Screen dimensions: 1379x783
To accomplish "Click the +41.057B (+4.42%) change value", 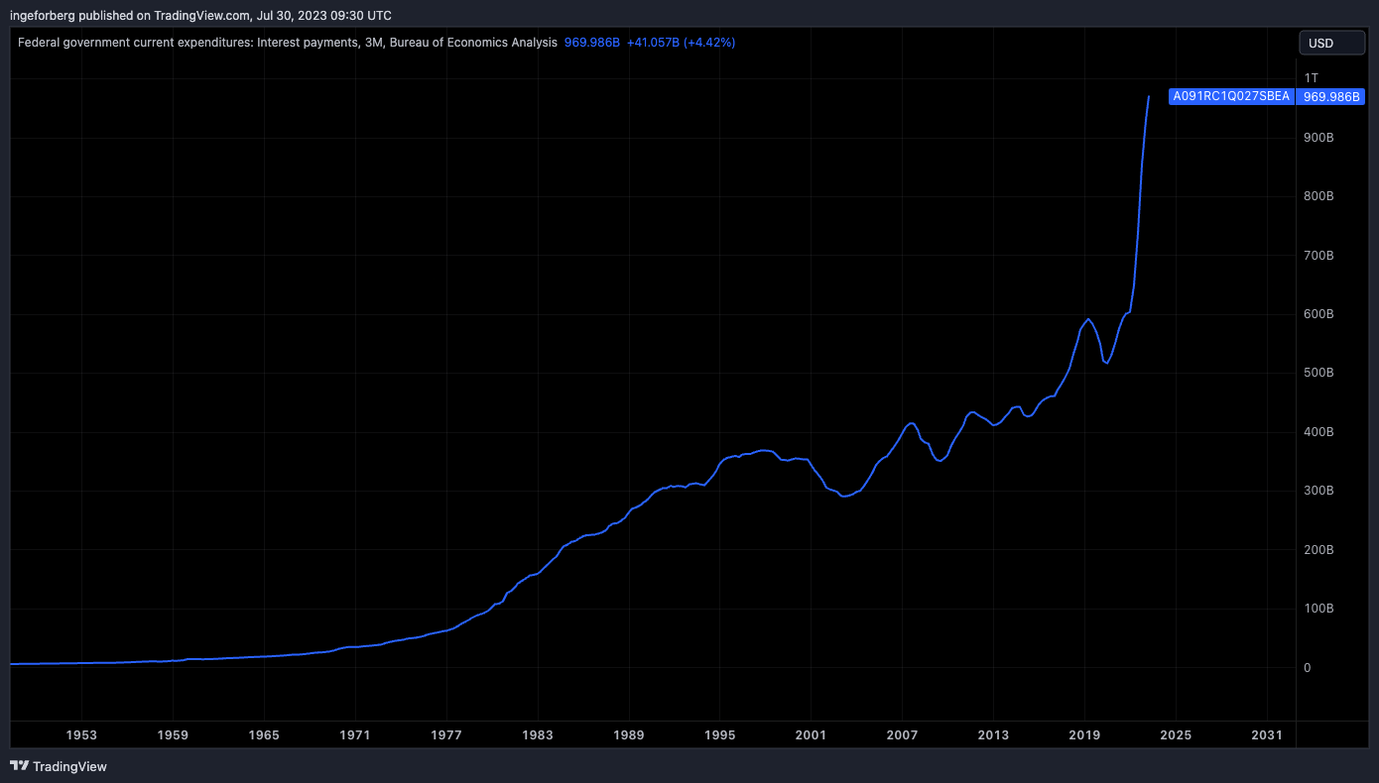I will tap(681, 43).
